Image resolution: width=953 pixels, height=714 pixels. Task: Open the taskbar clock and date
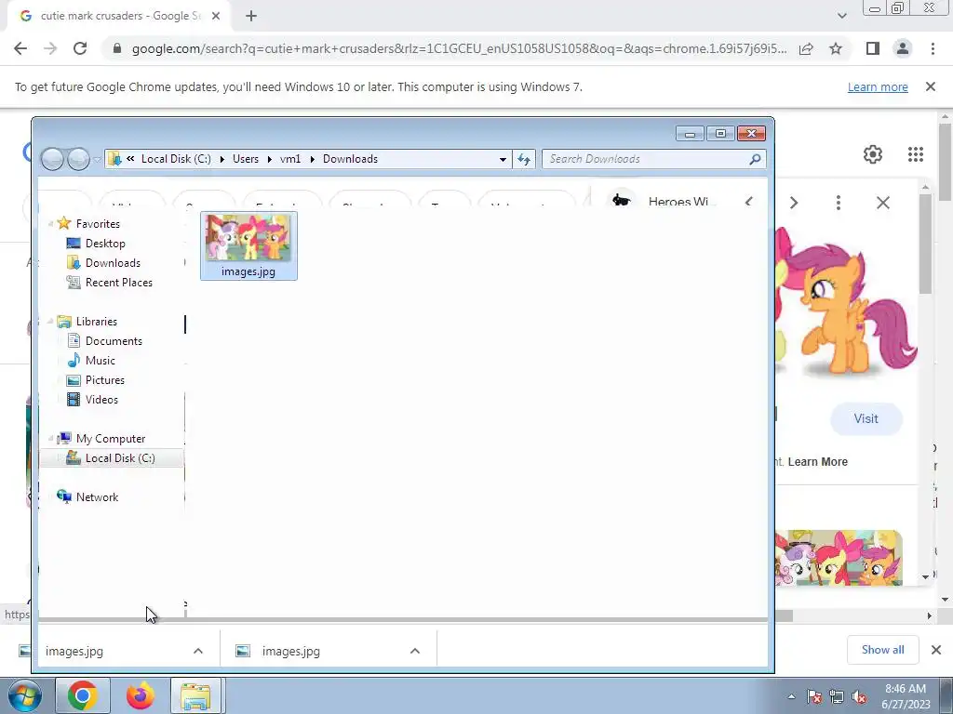click(906, 696)
